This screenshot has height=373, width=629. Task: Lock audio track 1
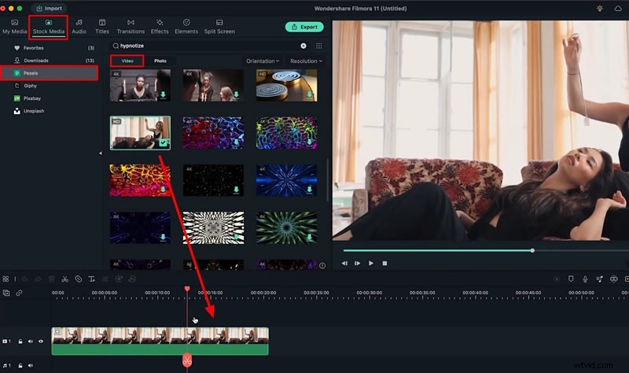click(20, 365)
